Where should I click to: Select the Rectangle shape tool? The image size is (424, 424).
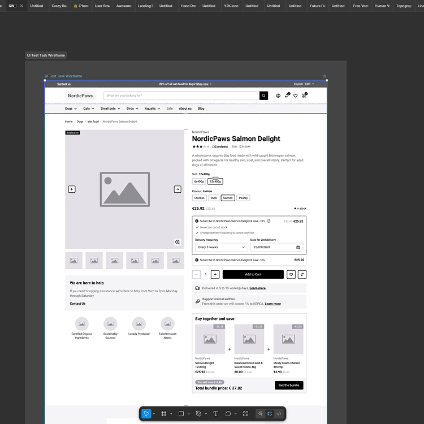pyautogui.click(x=181, y=414)
